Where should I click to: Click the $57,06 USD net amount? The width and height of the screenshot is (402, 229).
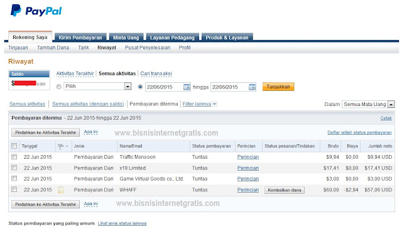point(378,190)
